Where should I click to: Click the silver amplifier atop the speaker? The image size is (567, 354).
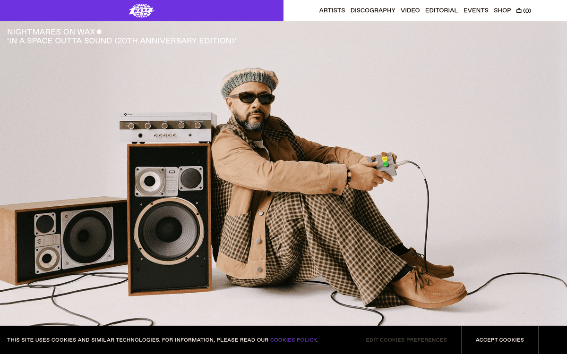[168, 127]
